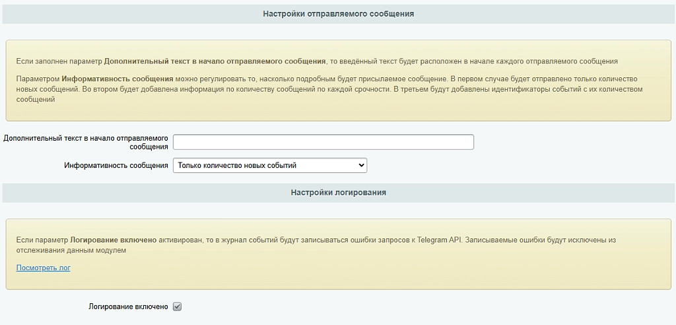
Task: Click the hint sentence starting 'Если заполнен параметр'
Action: click(x=317, y=61)
